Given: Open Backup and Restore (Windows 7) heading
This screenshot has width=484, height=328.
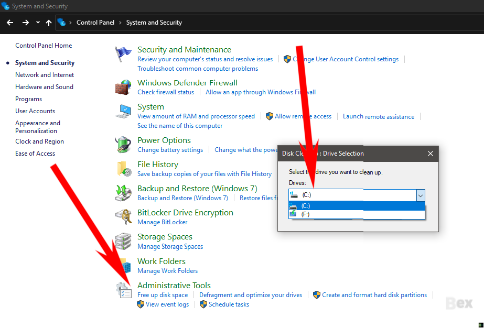Looking at the screenshot, I should (x=197, y=188).
